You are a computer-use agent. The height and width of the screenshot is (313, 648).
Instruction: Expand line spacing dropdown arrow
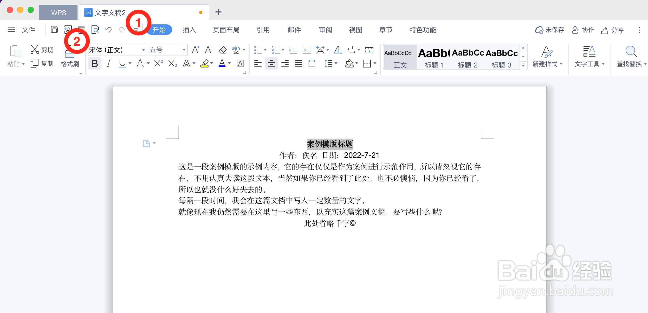point(336,63)
